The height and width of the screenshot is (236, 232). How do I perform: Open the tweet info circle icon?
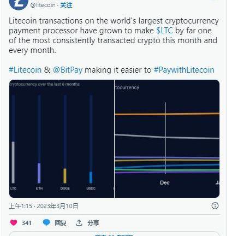[x=215, y=206]
